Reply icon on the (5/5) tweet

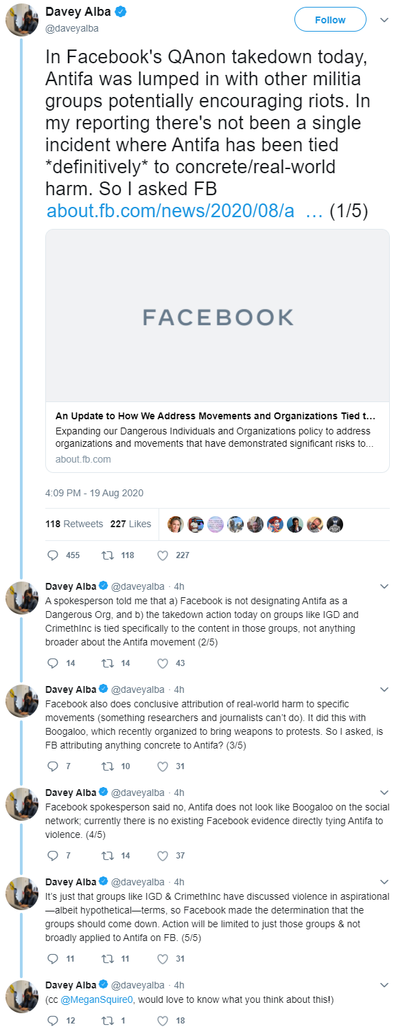(x=53, y=959)
